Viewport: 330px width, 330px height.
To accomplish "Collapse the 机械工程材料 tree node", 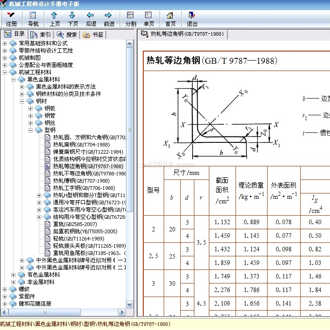I will click(x=5, y=72).
